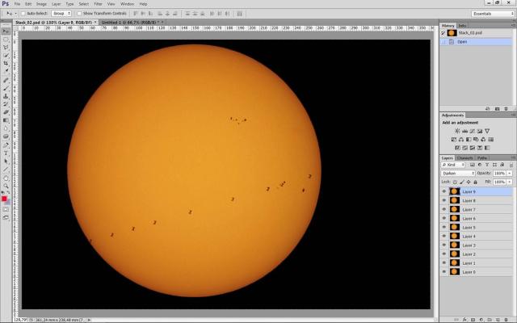Screen dimensions: 517x323
Task: Enable the Auto-Select checkbox
Action: click(23, 14)
